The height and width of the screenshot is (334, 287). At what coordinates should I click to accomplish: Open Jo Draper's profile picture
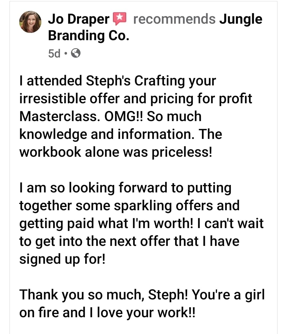(30, 22)
